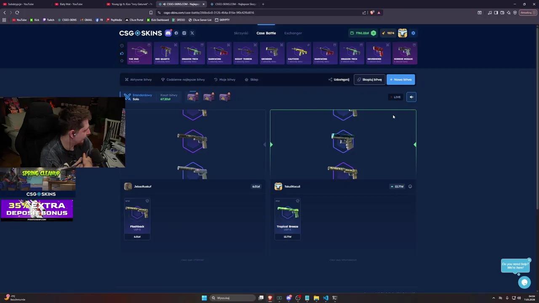Screen dimensions: 539x303
Task: Open the Skrzynki section
Action: [x=241, y=33]
